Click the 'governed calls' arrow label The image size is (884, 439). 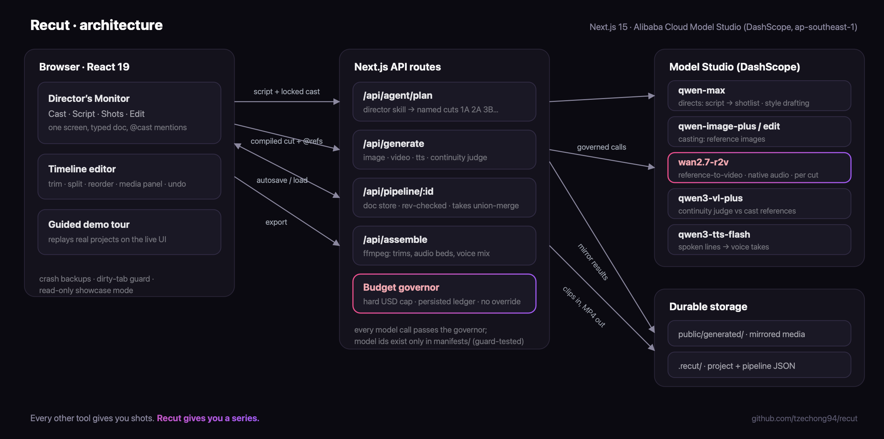point(601,147)
